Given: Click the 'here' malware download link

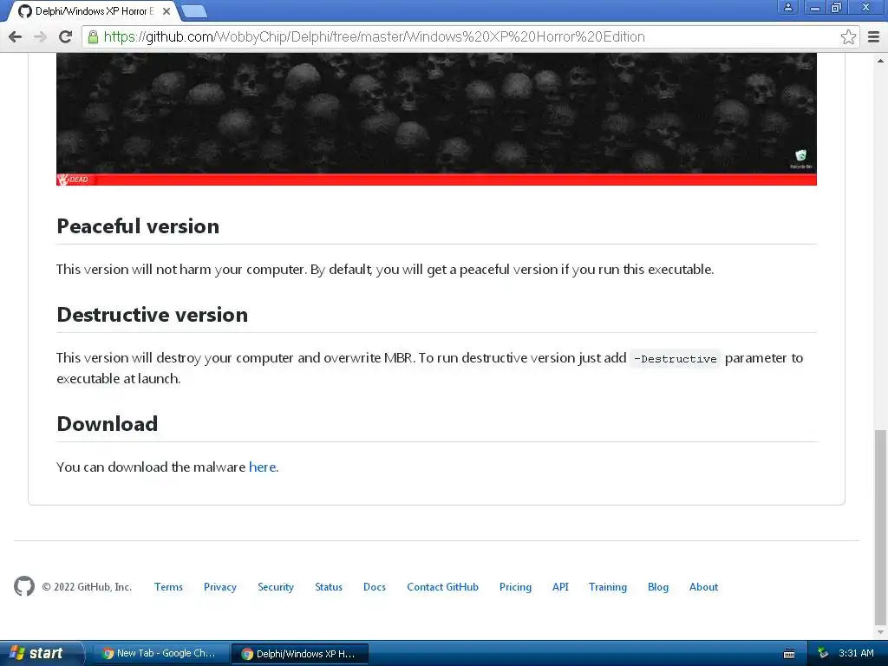Looking at the screenshot, I should (263, 467).
